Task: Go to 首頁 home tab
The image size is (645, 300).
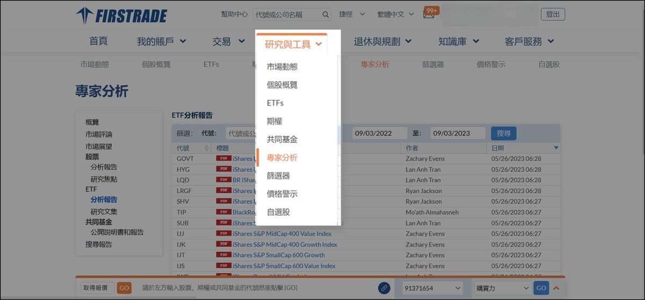Action: click(x=98, y=41)
